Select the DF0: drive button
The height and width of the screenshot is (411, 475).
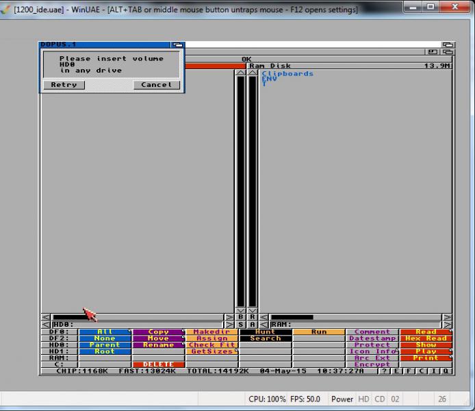point(58,332)
